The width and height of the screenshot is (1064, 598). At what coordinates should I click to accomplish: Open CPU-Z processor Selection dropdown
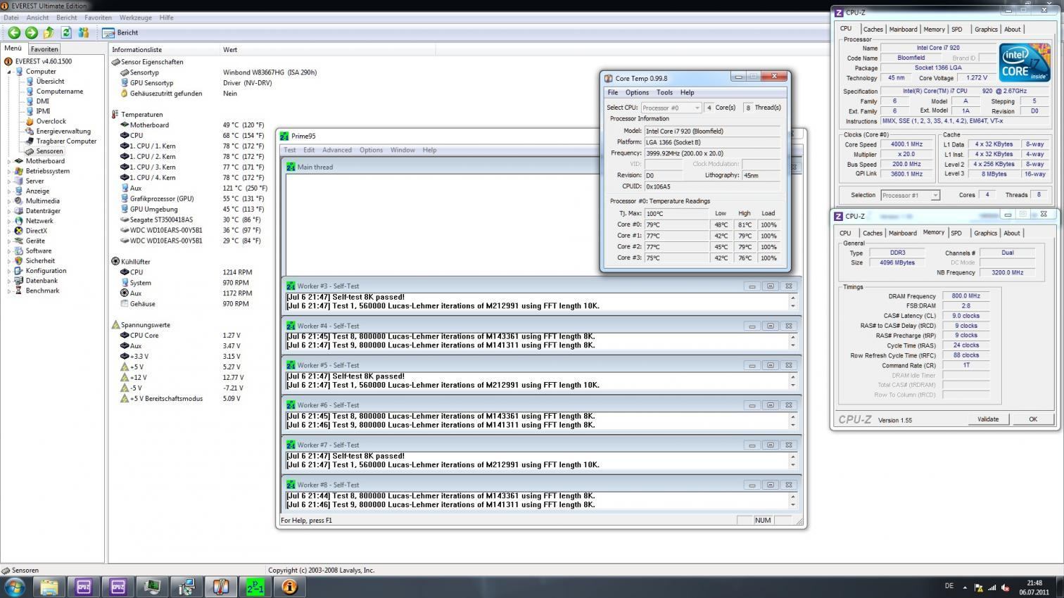pos(910,195)
